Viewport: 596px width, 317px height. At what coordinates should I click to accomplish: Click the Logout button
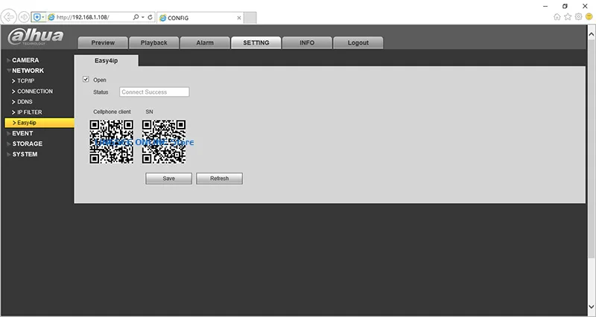click(358, 42)
